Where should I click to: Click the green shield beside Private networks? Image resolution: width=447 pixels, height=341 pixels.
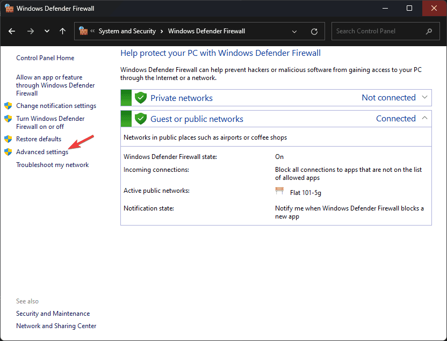coord(141,98)
